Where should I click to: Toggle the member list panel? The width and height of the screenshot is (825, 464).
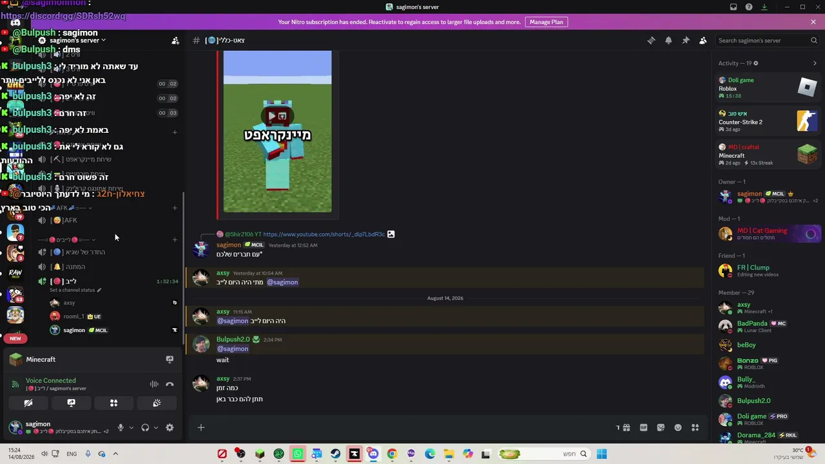coord(703,40)
